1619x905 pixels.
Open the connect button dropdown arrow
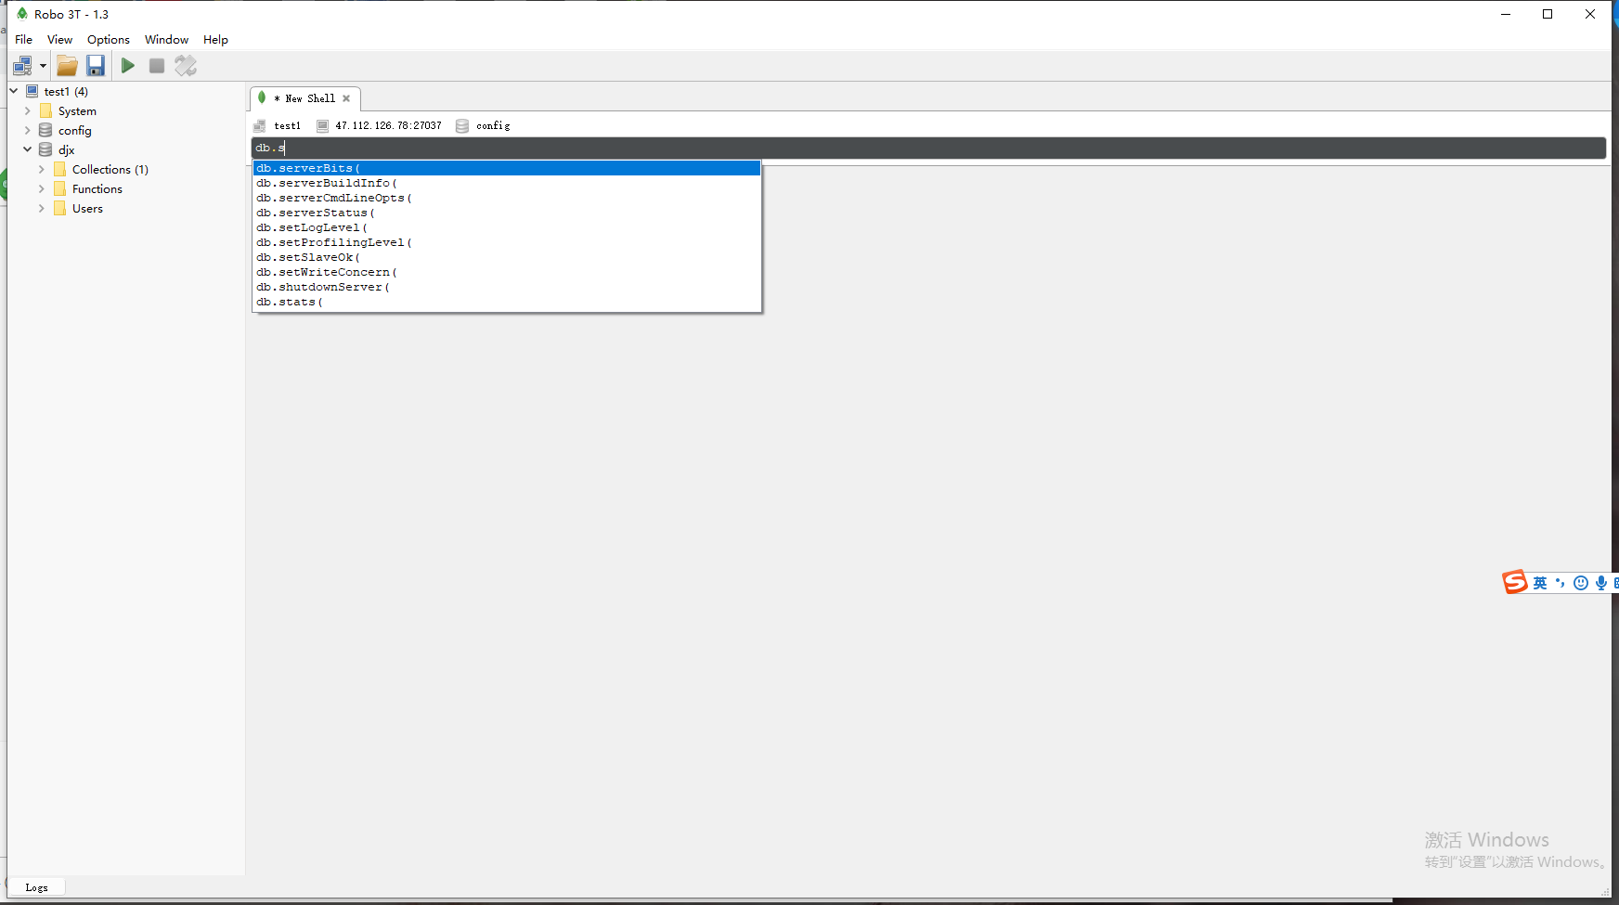[x=43, y=66]
